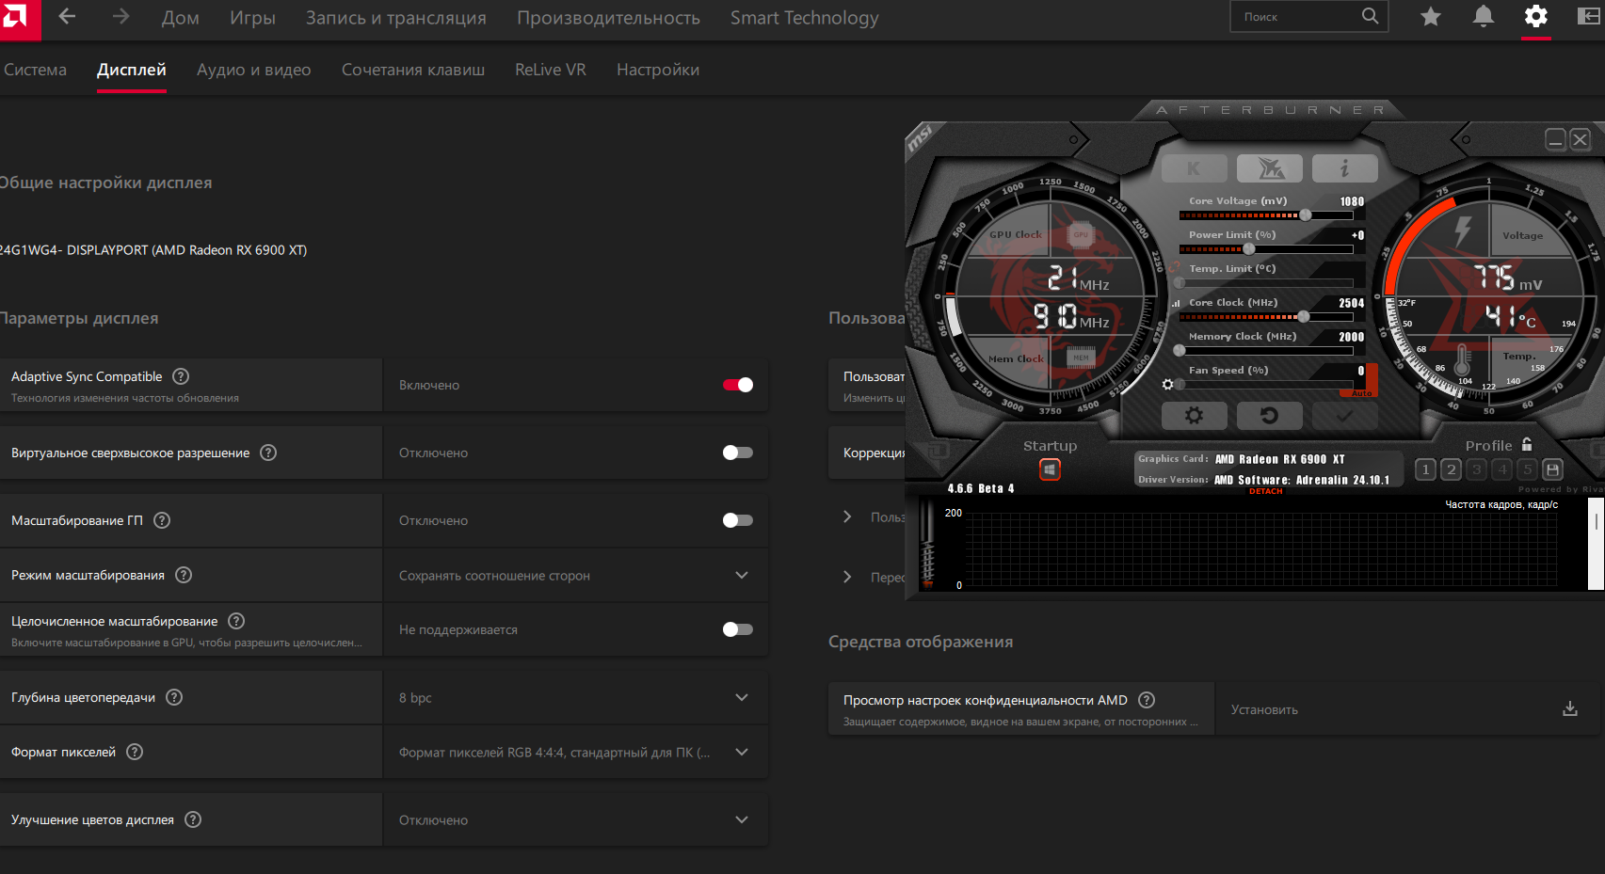
Task: Click the Afterburner graph vertical scrollbar
Action: tap(1596, 543)
